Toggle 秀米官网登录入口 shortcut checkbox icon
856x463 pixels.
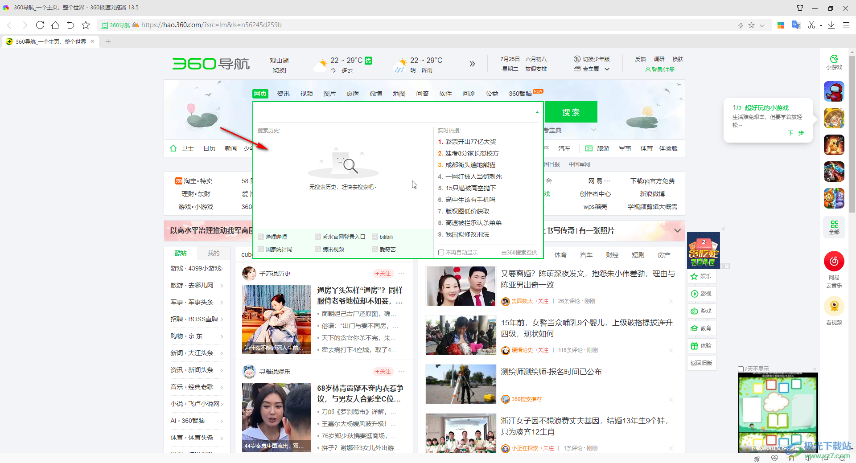point(317,237)
